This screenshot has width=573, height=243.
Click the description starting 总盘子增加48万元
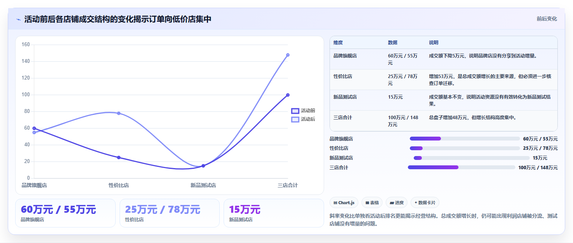tap(473, 118)
